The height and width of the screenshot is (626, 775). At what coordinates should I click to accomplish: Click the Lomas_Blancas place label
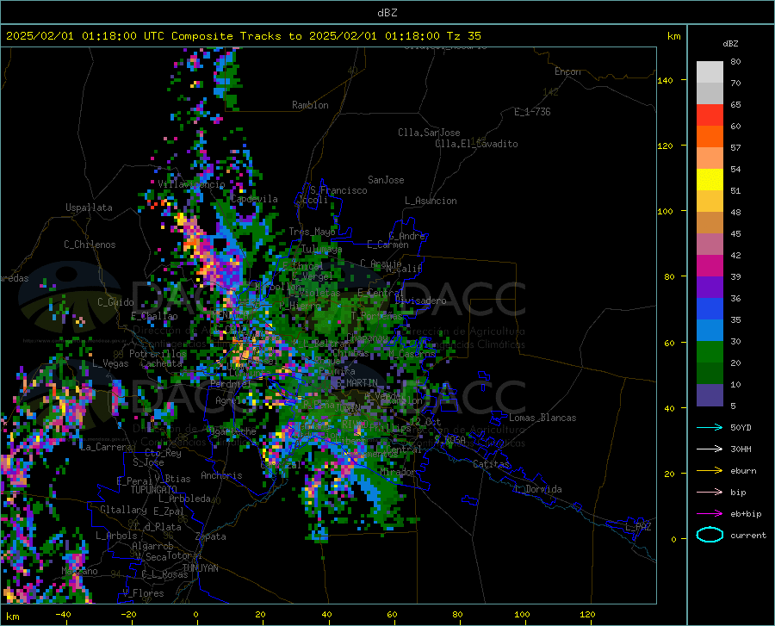[x=542, y=418]
